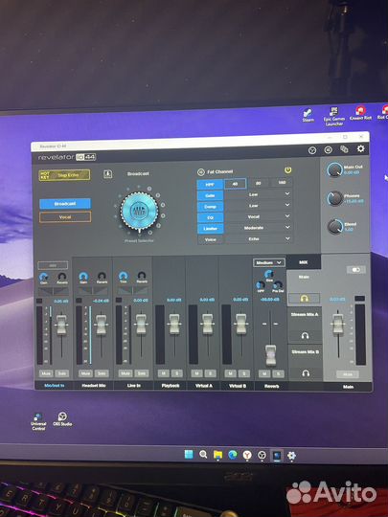Open the OBS Studio desktop icon
The image size is (388, 517).
click(62, 418)
